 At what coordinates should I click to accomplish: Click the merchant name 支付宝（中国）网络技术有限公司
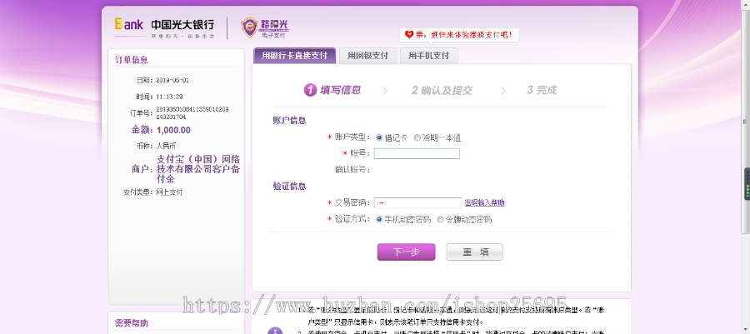click(198, 169)
